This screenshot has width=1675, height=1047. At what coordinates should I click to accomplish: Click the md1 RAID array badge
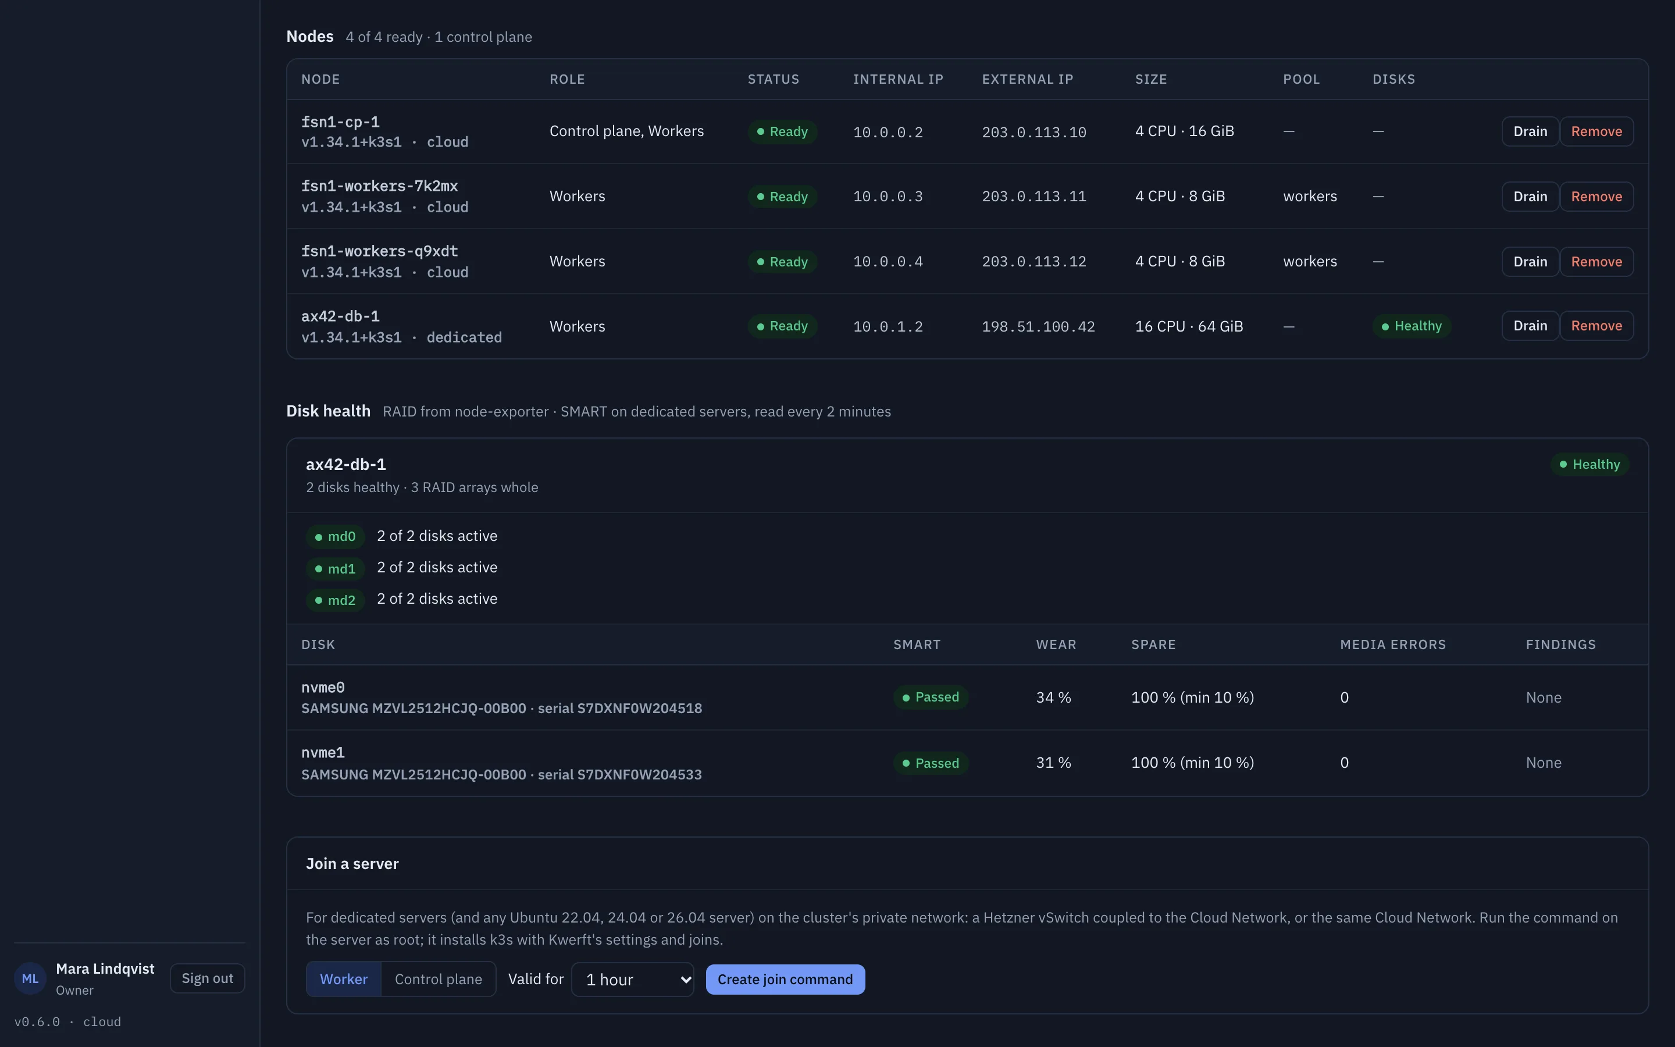point(335,568)
